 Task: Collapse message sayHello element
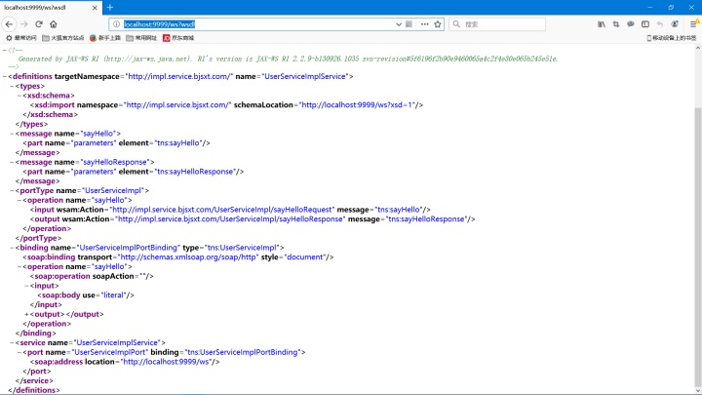12,134
